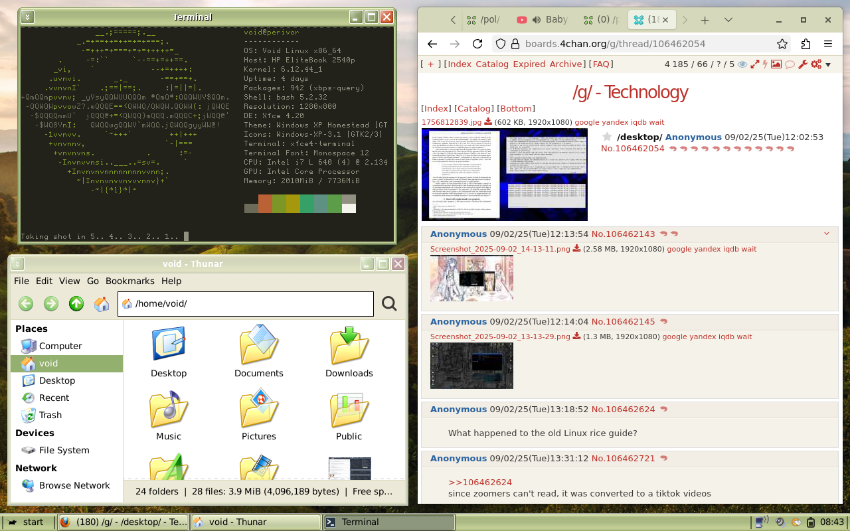Click the quote link >>106462624
850x531 pixels.
click(480, 483)
